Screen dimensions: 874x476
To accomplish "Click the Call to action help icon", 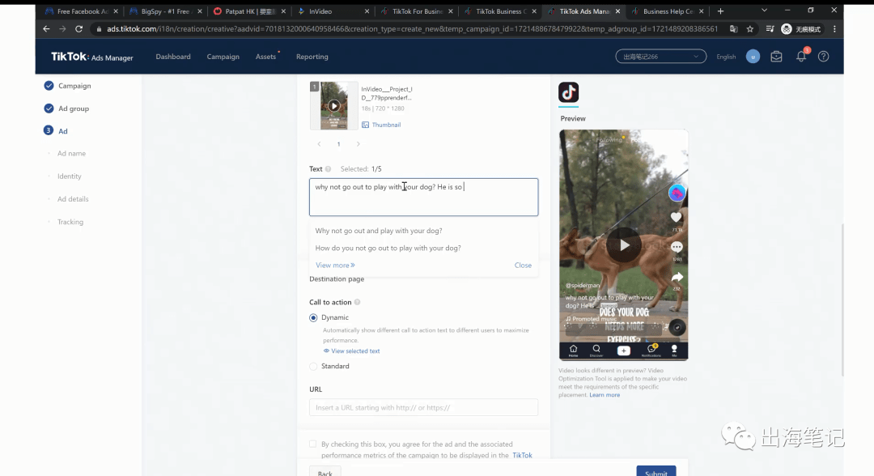I will tap(358, 302).
